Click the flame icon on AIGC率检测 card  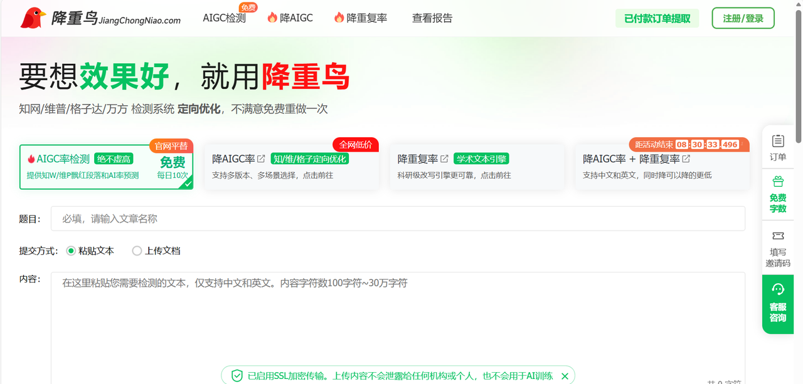(31, 159)
